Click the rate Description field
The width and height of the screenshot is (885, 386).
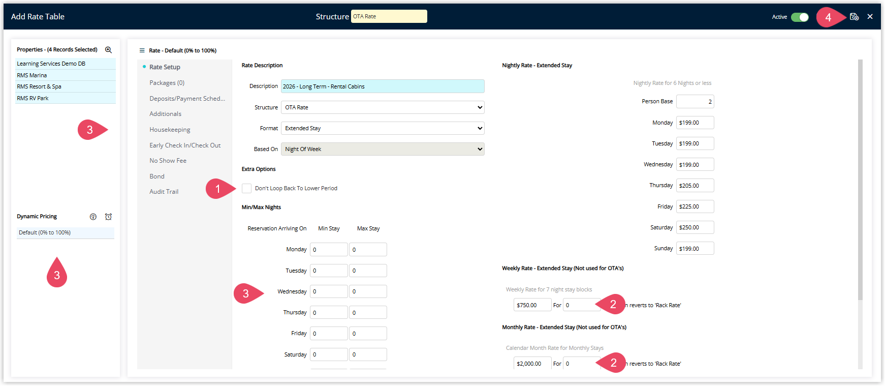click(x=383, y=86)
